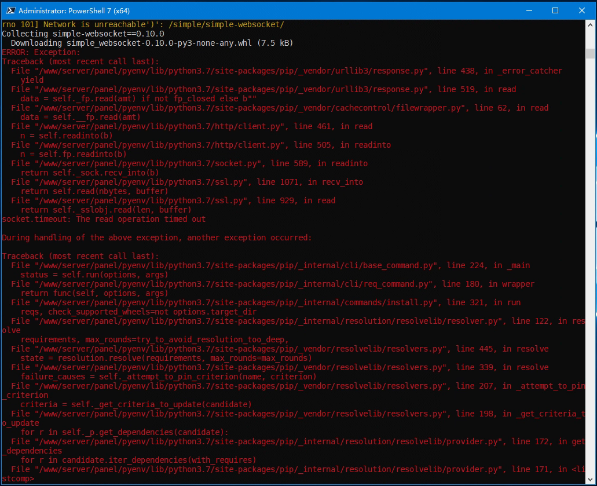Viewport: 597px width, 486px height.
Task: Click the traceback line referencing filewrapper.py line 62
Action: 280,108
